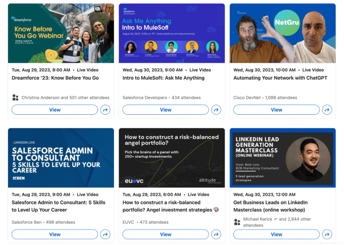Click date 'Tue, Aug 29, 2023, 6:00 AM'
The height and width of the screenshot is (245, 344).
point(152,195)
